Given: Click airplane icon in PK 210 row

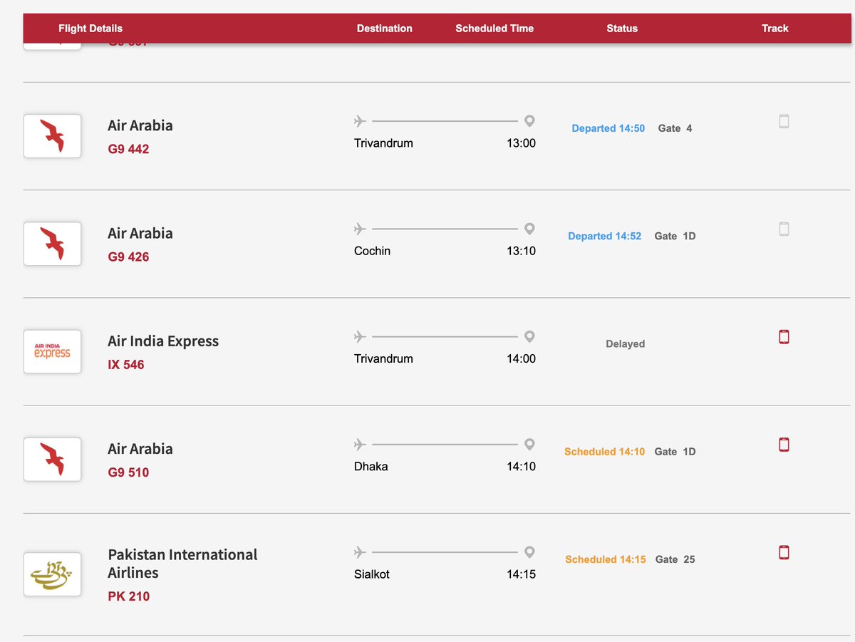Looking at the screenshot, I should (360, 552).
